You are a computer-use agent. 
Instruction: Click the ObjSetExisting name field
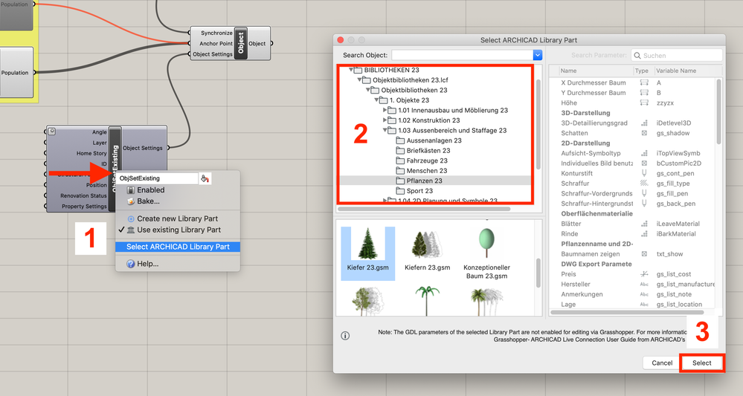click(158, 178)
